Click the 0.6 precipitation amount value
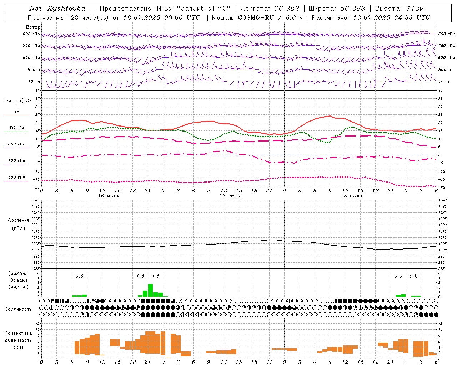This screenshot has width=457, height=365. [x=398, y=276]
